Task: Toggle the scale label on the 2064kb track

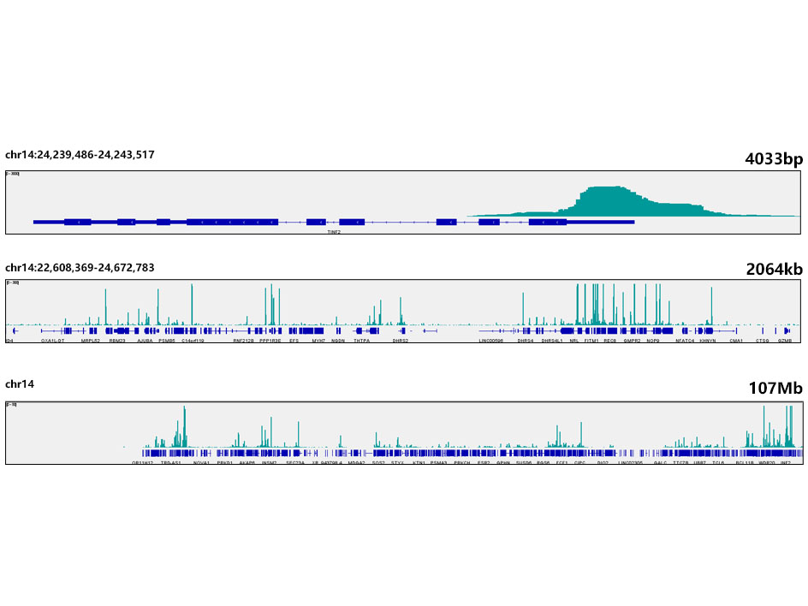Action: [x=11, y=283]
